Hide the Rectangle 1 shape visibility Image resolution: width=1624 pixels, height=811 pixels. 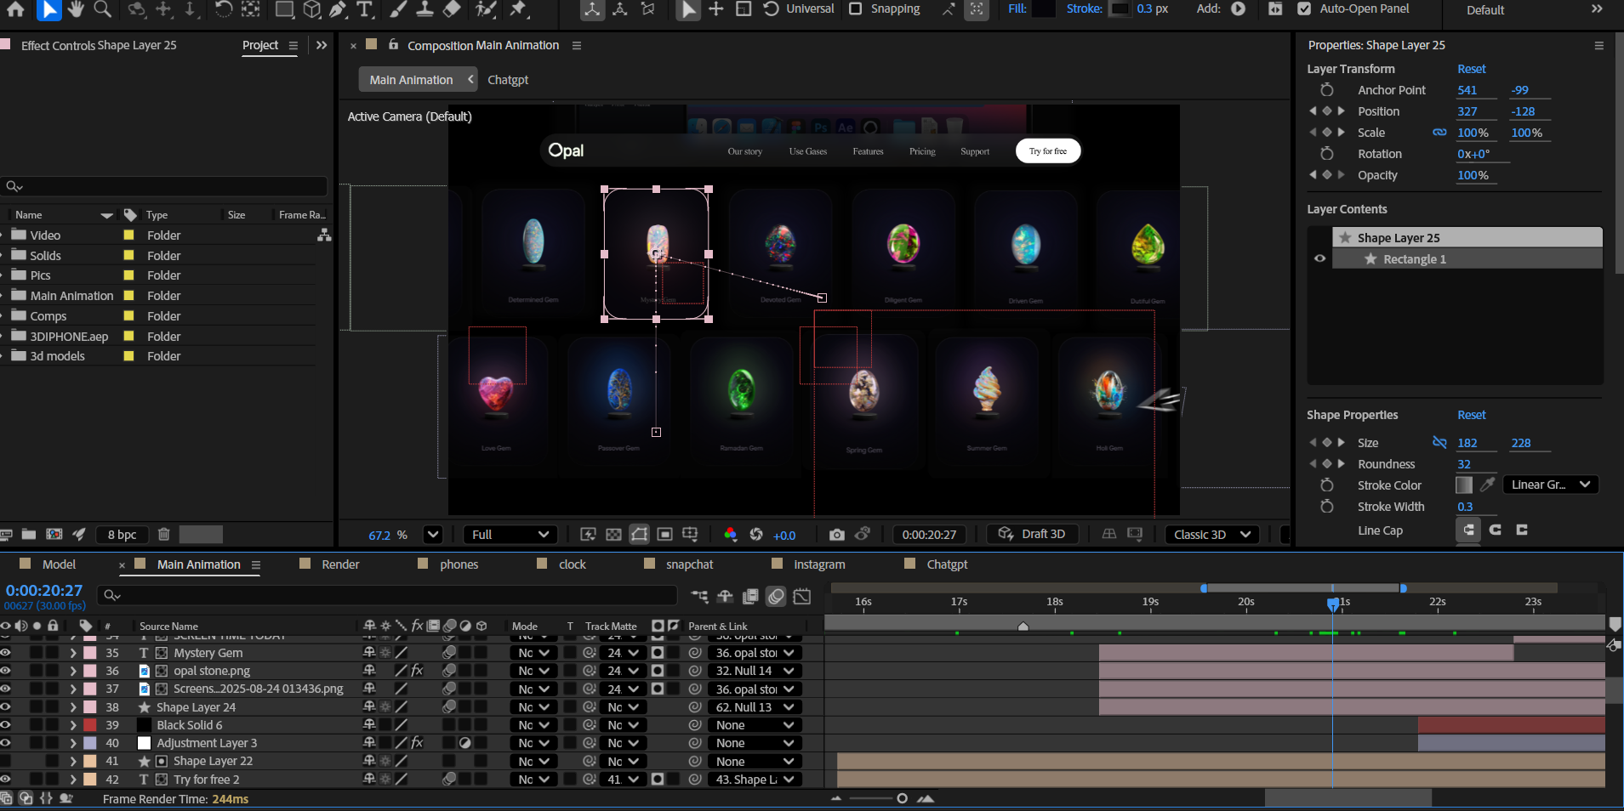[1319, 259]
